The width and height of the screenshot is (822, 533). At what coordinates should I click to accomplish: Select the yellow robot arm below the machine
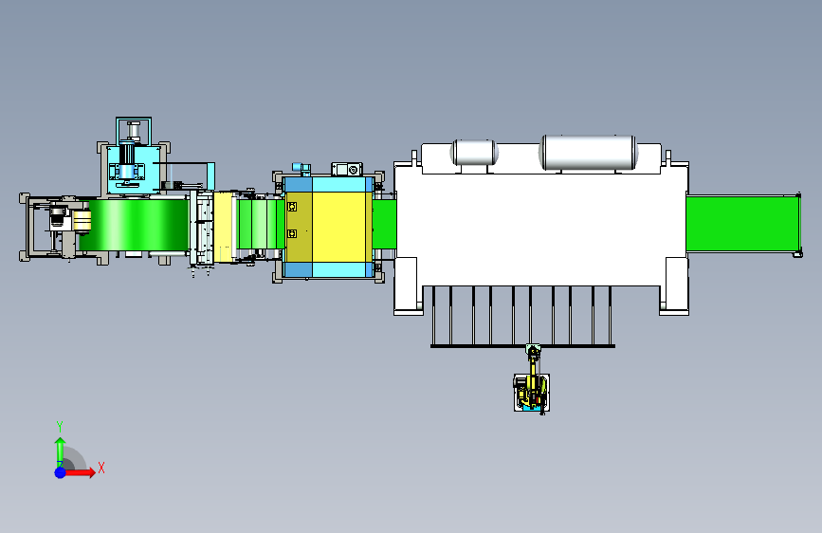(x=533, y=380)
